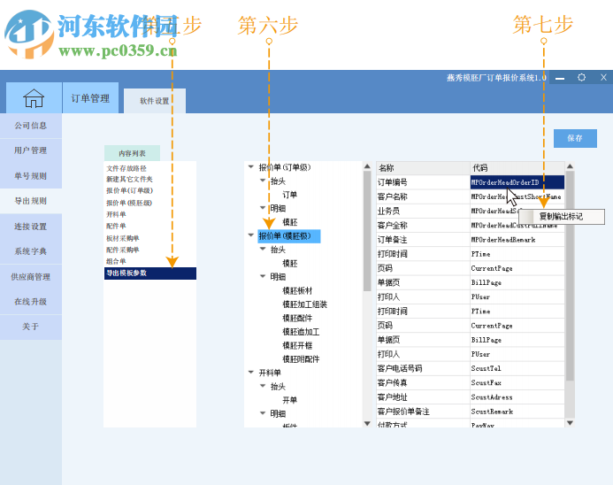Click tree scrollbar down arrow
The width and height of the screenshot is (613, 485).
(x=367, y=423)
